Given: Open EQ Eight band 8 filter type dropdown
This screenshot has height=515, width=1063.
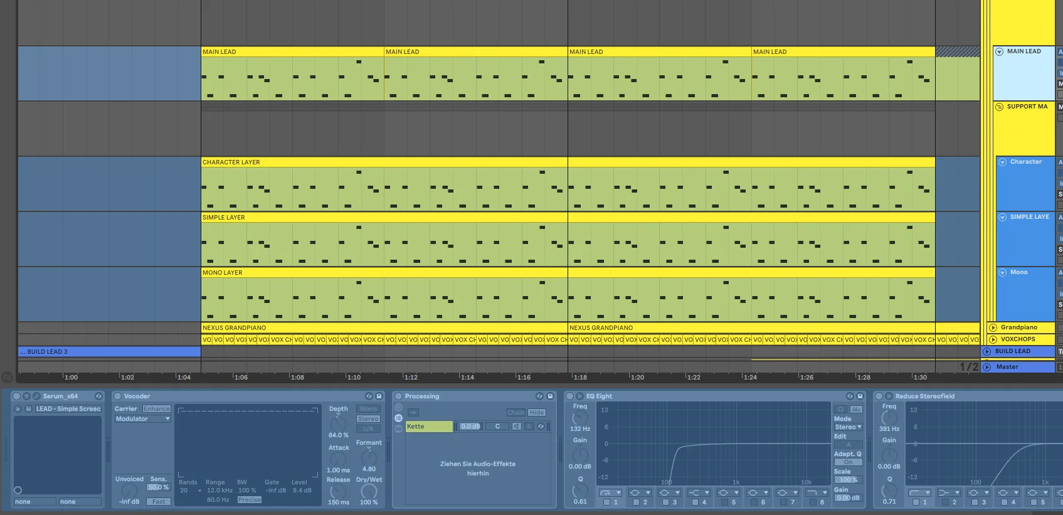Looking at the screenshot, I should (x=816, y=493).
